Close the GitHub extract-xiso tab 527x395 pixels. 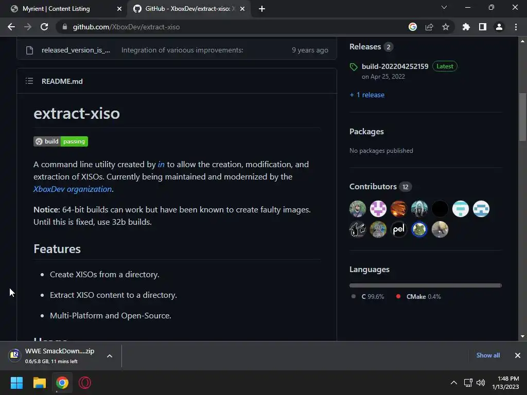(242, 9)
